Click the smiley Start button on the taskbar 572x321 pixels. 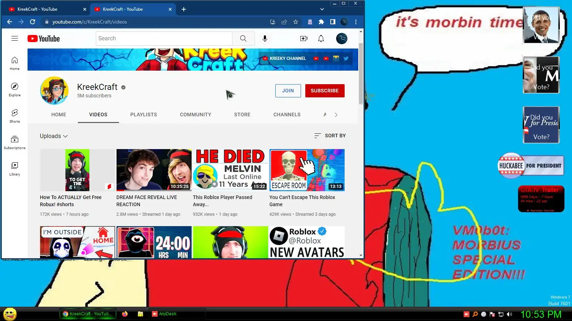[x=10, y=314]
